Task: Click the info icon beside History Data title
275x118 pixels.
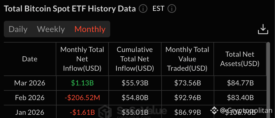Action: coord(143,9)
